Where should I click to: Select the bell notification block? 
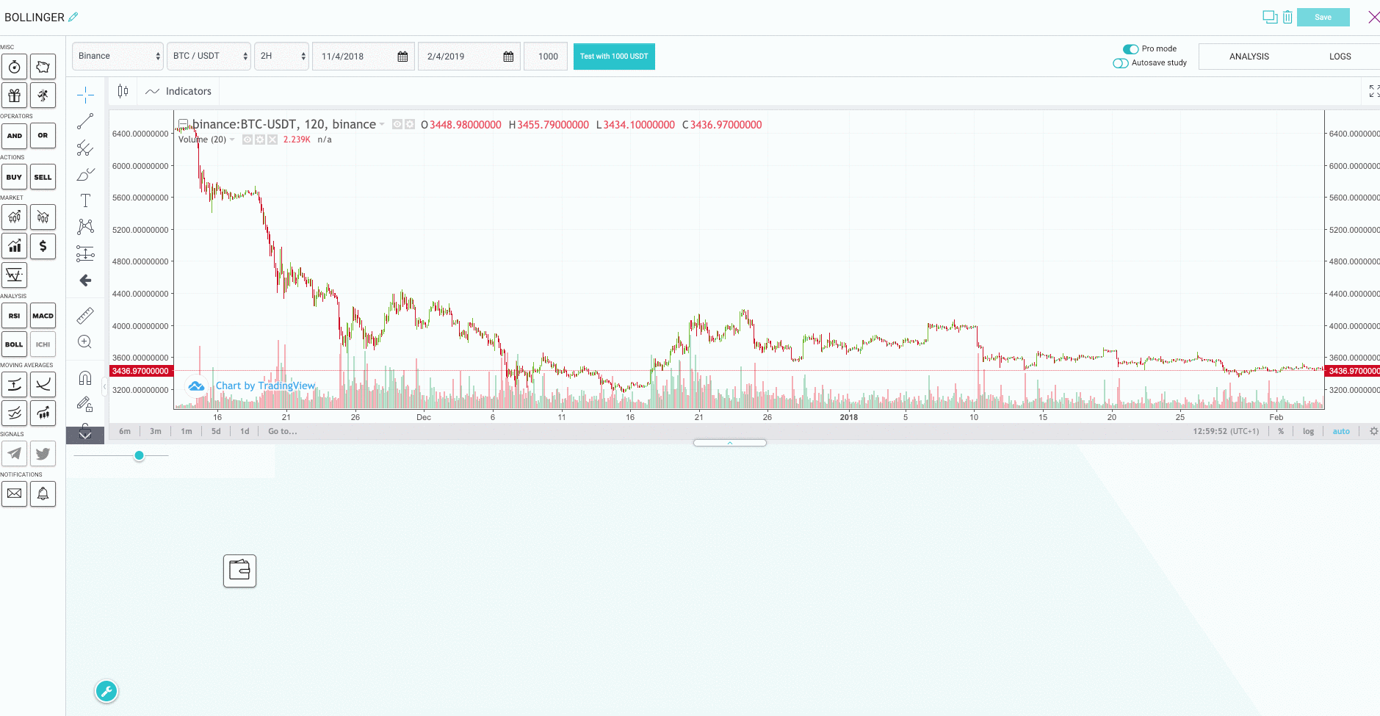click(43, 494)
